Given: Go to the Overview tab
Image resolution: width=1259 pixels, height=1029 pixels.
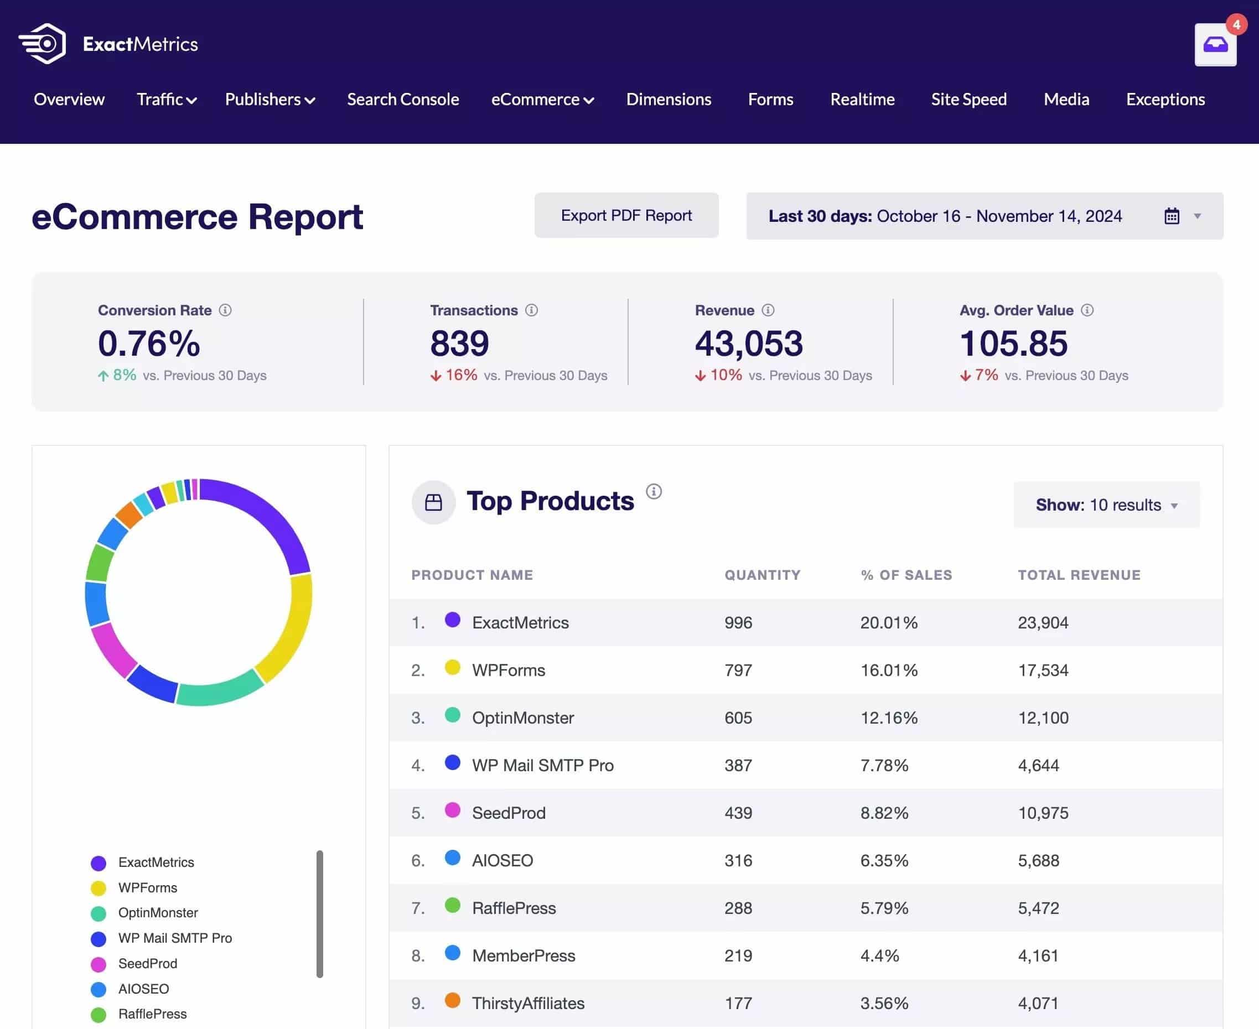Looking at the screenshot, I should [x=69, y=99].
